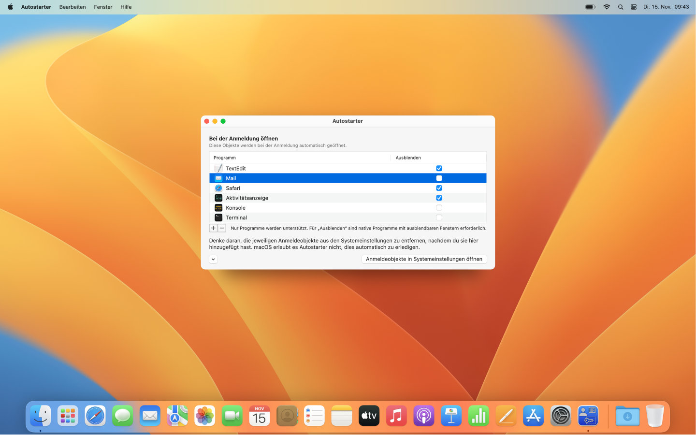Open Control Center in menu bar
696x435 pixels.
[634, 7]
